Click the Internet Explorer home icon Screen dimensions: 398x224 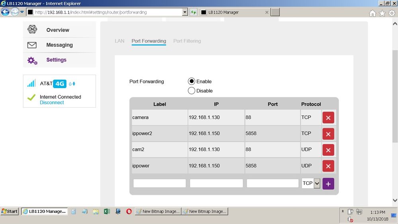pos(373,13)
